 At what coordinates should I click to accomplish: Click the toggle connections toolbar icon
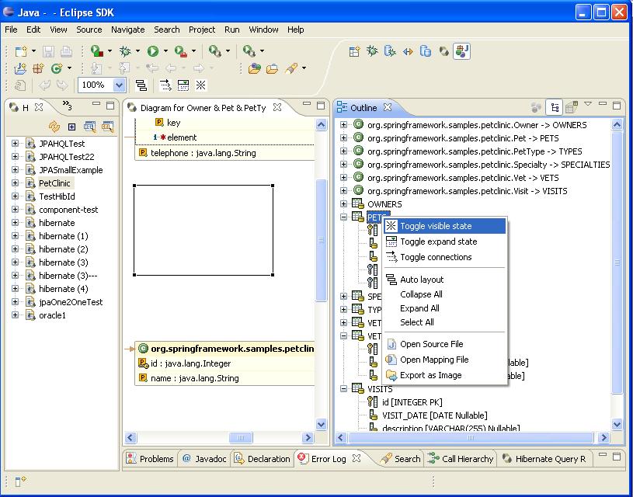tap(165, 85)
